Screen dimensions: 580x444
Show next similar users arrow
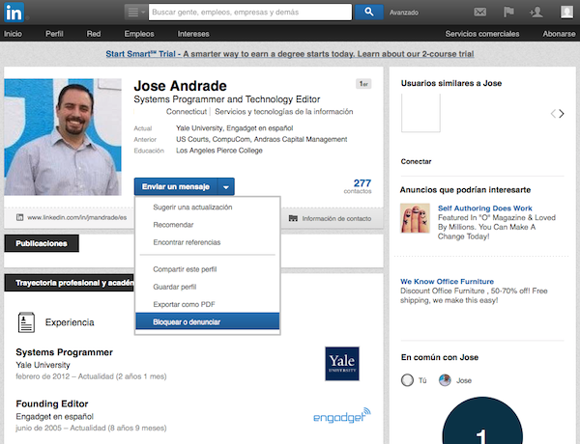562,113
